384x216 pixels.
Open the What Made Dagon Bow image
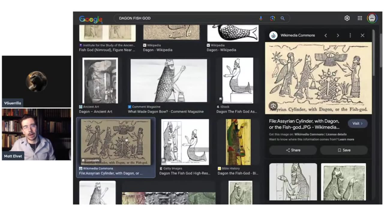[x=169, y=80]
